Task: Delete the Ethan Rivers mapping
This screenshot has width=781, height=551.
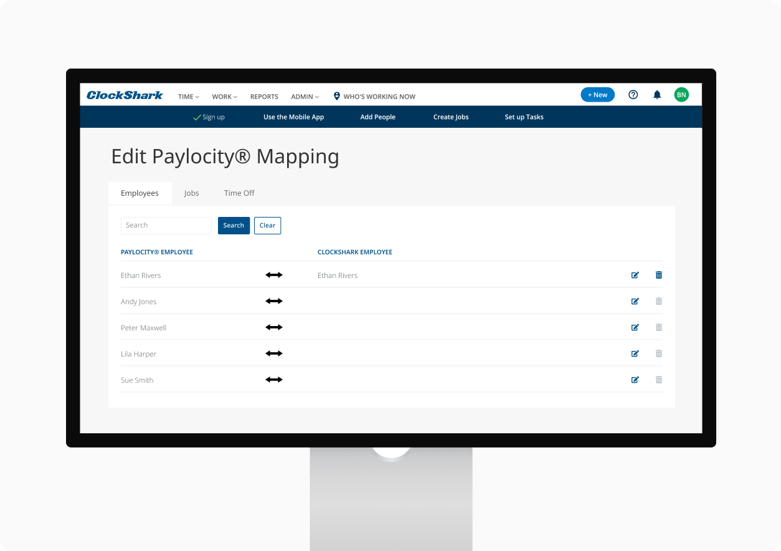Action: click(659, 275)
